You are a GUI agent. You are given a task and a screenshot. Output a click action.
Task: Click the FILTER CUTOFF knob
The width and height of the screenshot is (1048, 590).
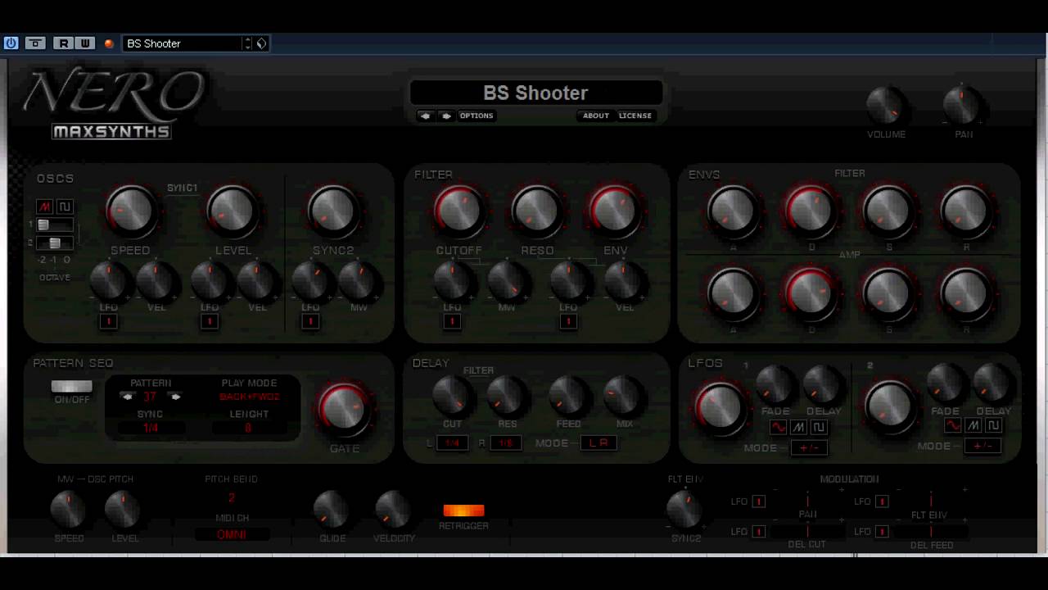(x=458, y=211)
